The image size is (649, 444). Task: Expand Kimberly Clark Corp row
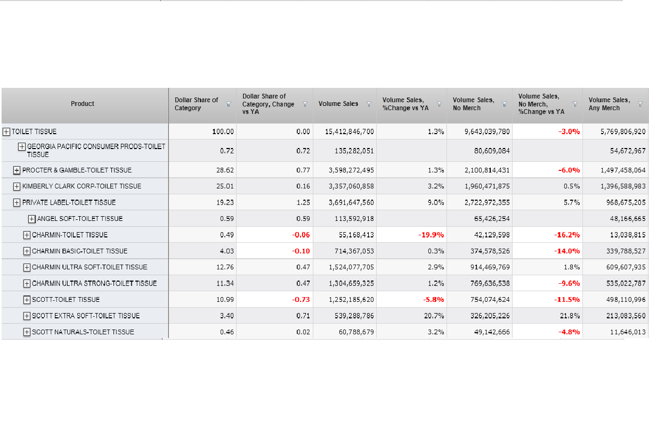[x=17, y=186]
